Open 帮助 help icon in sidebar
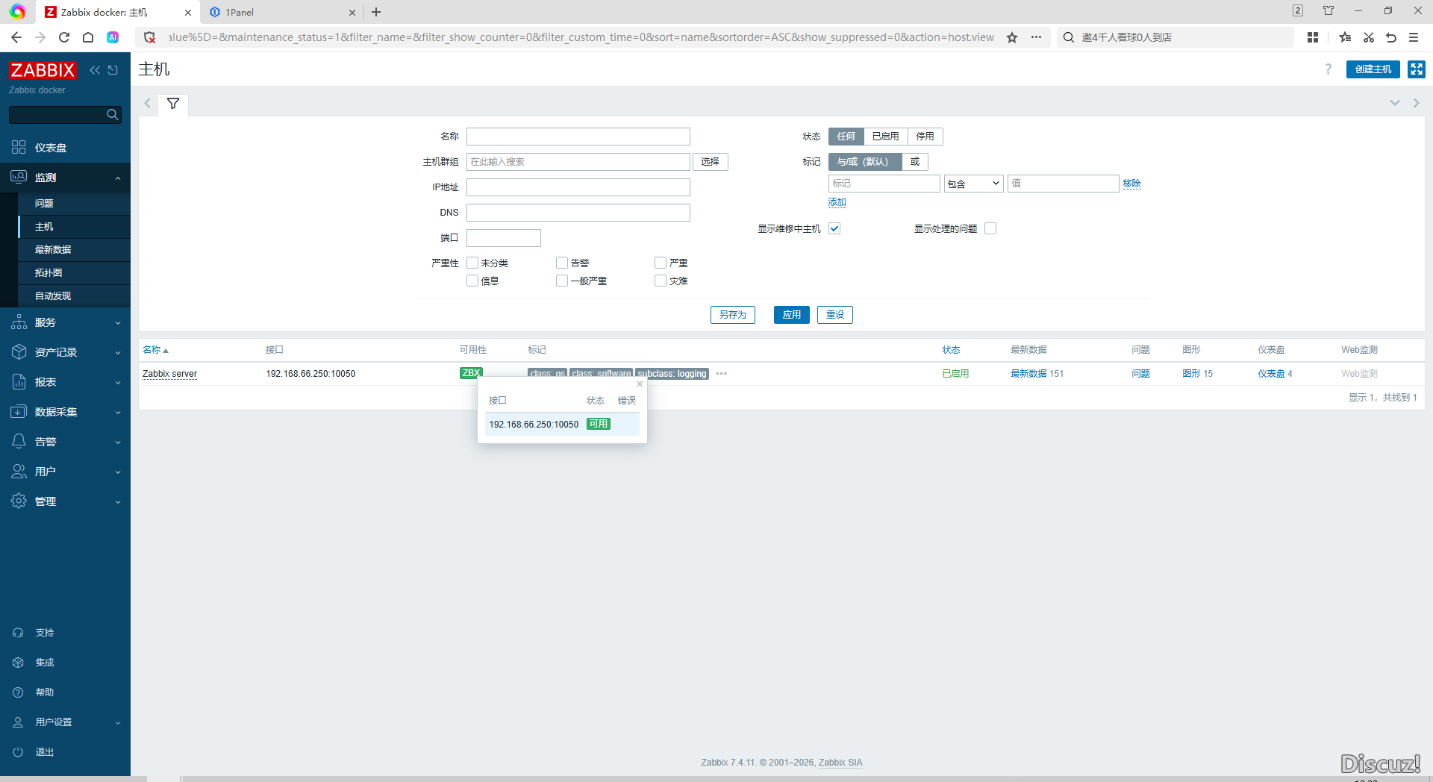Image resolution: width=1433 pixels, height=782 pixels. (x=18, y=692)
